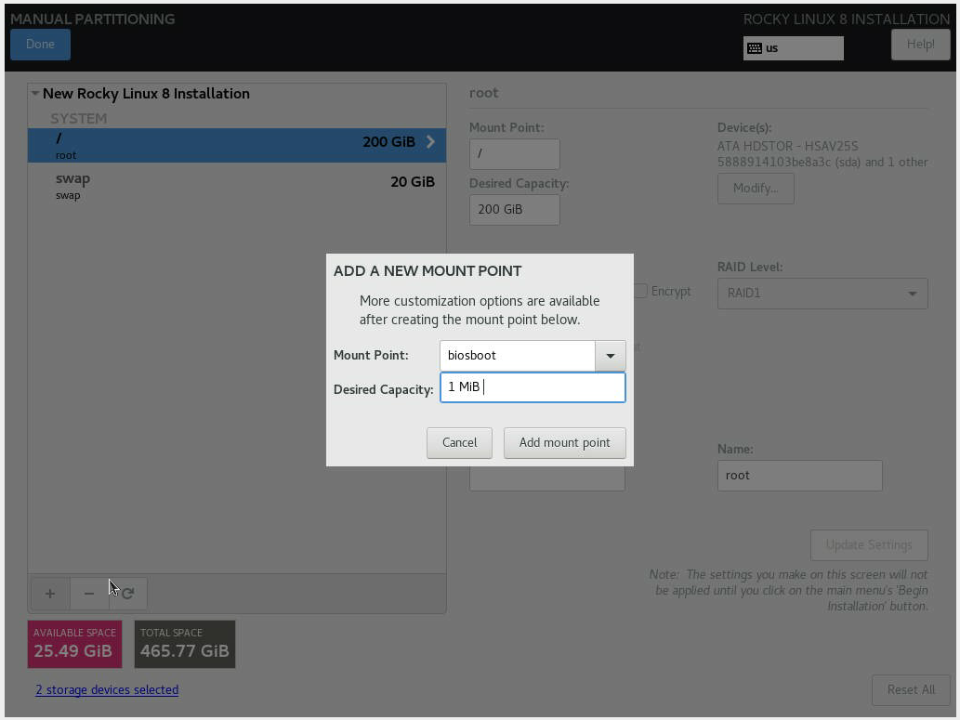
Task: Click the ATA HDSTOR device description text
Action: click(822, 154)
